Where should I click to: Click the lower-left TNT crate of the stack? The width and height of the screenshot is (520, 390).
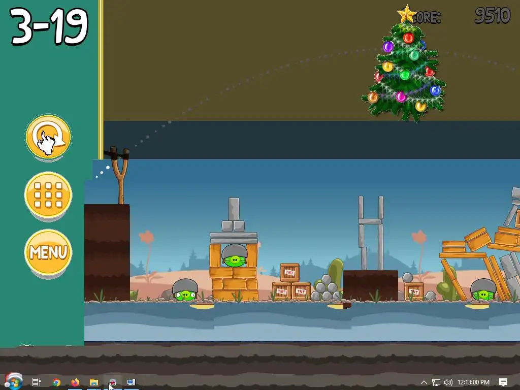coord(281,291)
